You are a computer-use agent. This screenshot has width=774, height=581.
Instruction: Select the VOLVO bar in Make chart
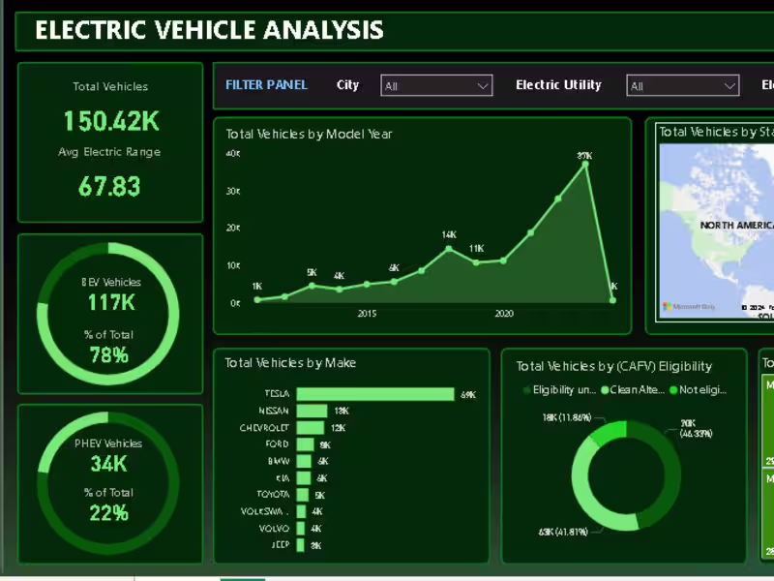(x=301, y=528)
